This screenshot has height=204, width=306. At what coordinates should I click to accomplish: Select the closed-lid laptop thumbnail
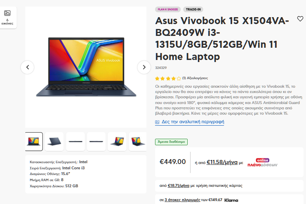54,142
